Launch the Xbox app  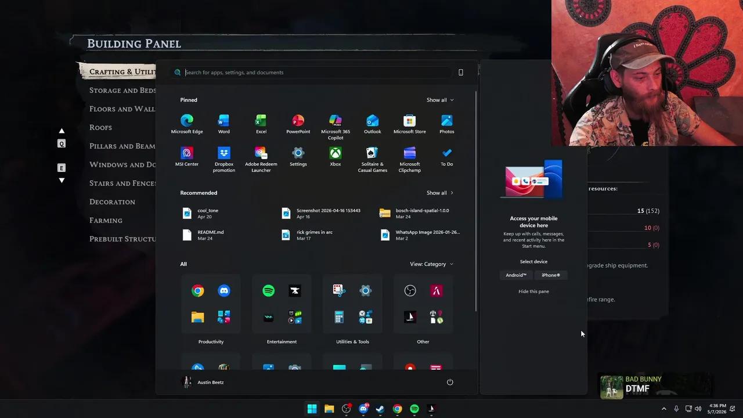pyautogui.click(x=336, y=157)
